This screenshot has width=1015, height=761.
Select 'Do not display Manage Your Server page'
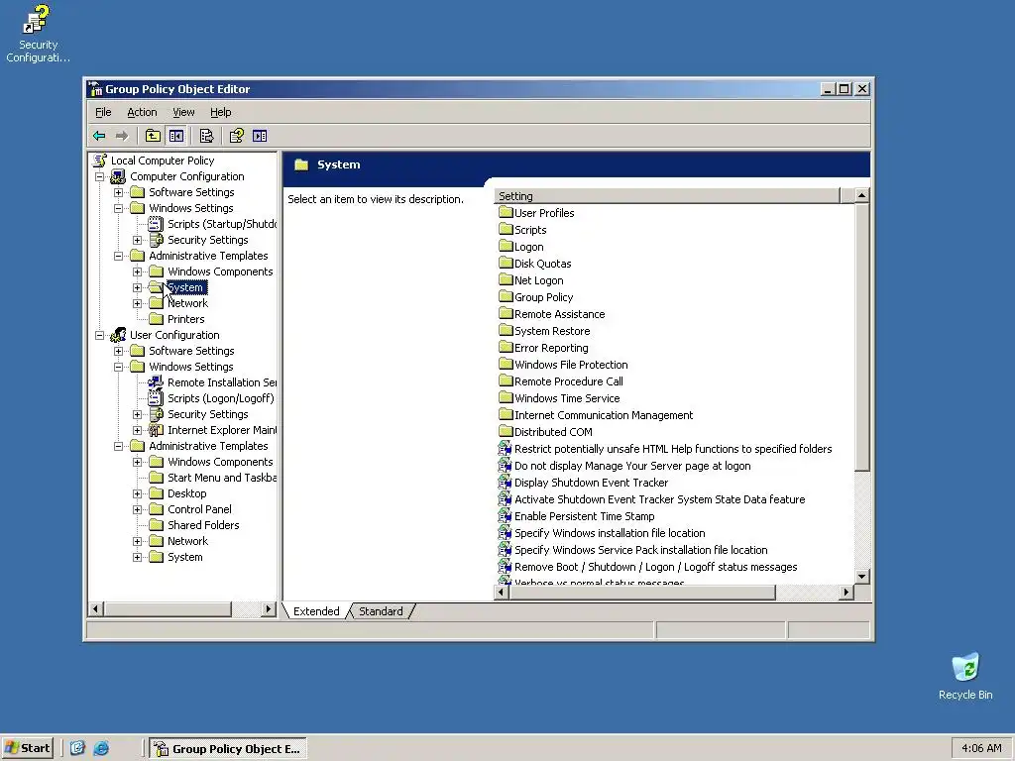coord(632,466)
